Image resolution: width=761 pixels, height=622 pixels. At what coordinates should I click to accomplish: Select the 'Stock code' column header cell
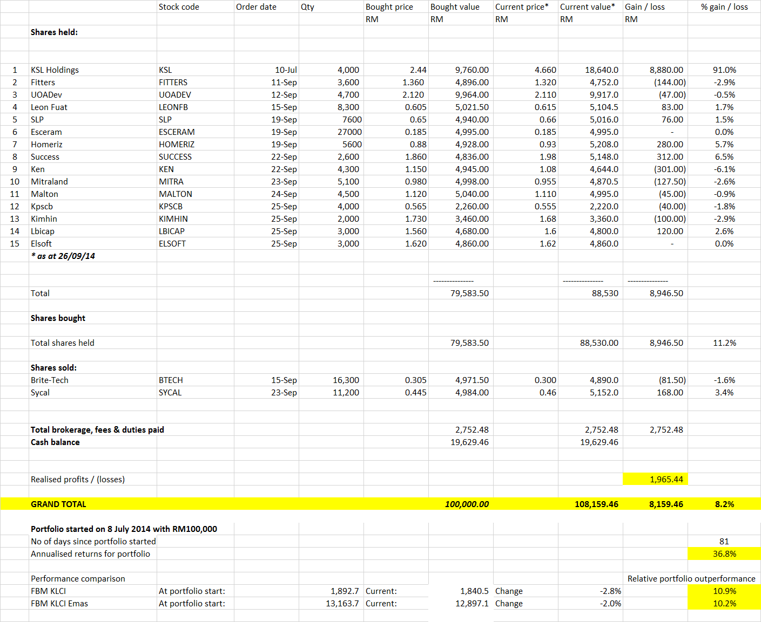pyautogui.click(x=195, y=6)
